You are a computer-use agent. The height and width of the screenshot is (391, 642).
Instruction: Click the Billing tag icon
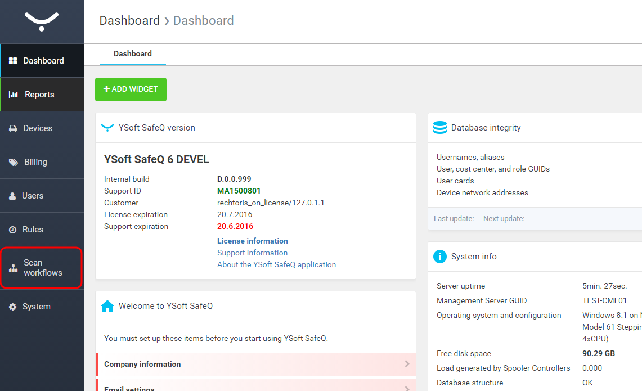[x=13, y=162]
